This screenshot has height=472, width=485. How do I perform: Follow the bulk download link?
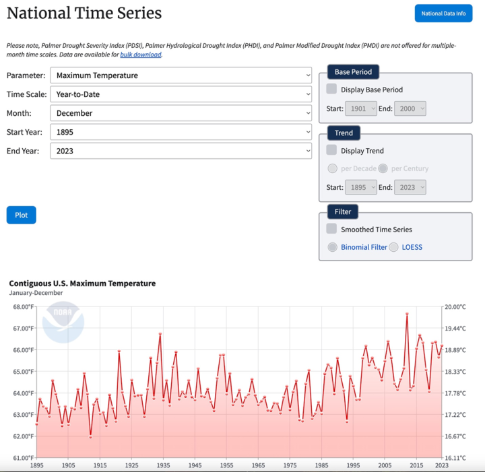point(141,55)
